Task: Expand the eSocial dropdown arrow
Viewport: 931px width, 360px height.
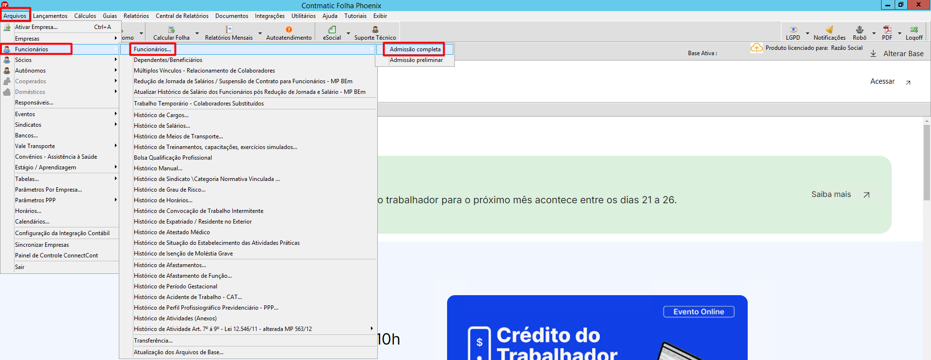Action: pos(348,33)
